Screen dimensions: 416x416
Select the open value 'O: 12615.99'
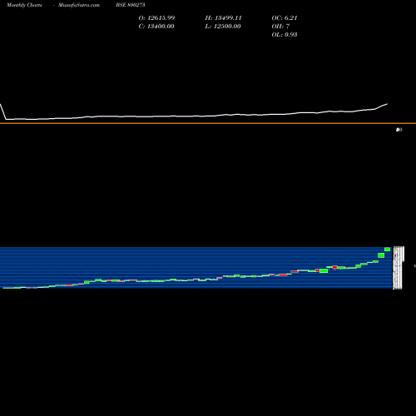(x=156, y=17)
